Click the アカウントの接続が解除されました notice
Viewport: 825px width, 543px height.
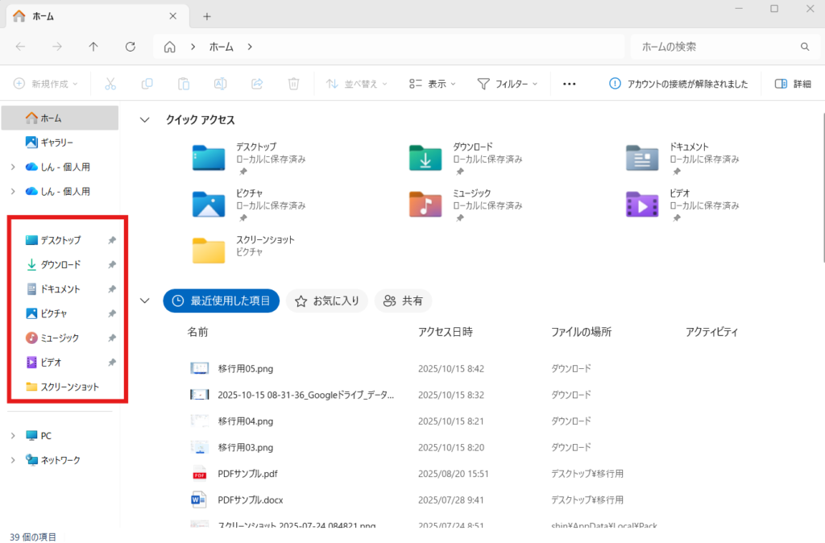point(678,84)
